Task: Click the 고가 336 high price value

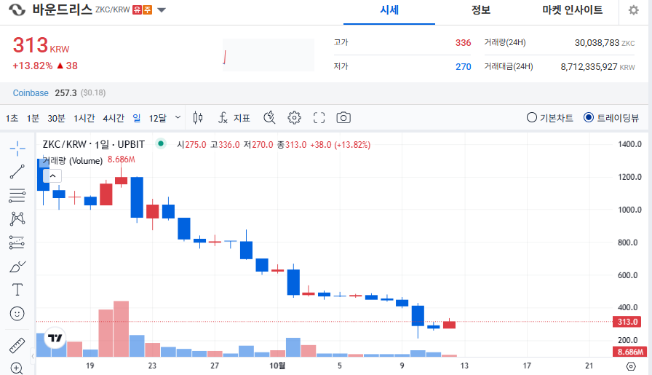Action: point(463,42)
